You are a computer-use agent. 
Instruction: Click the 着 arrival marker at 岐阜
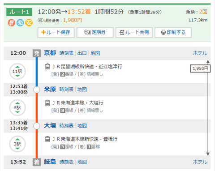point(37,162)
